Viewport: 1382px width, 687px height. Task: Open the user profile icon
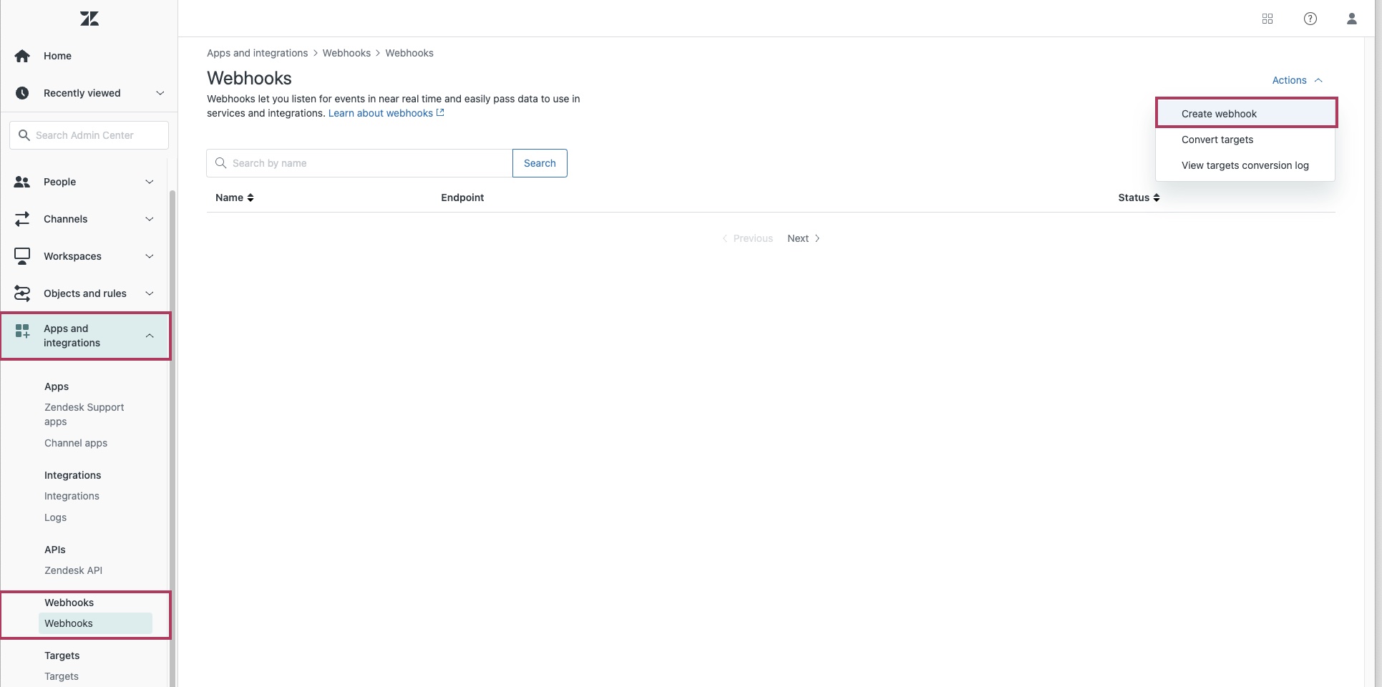click(1352, 19)
